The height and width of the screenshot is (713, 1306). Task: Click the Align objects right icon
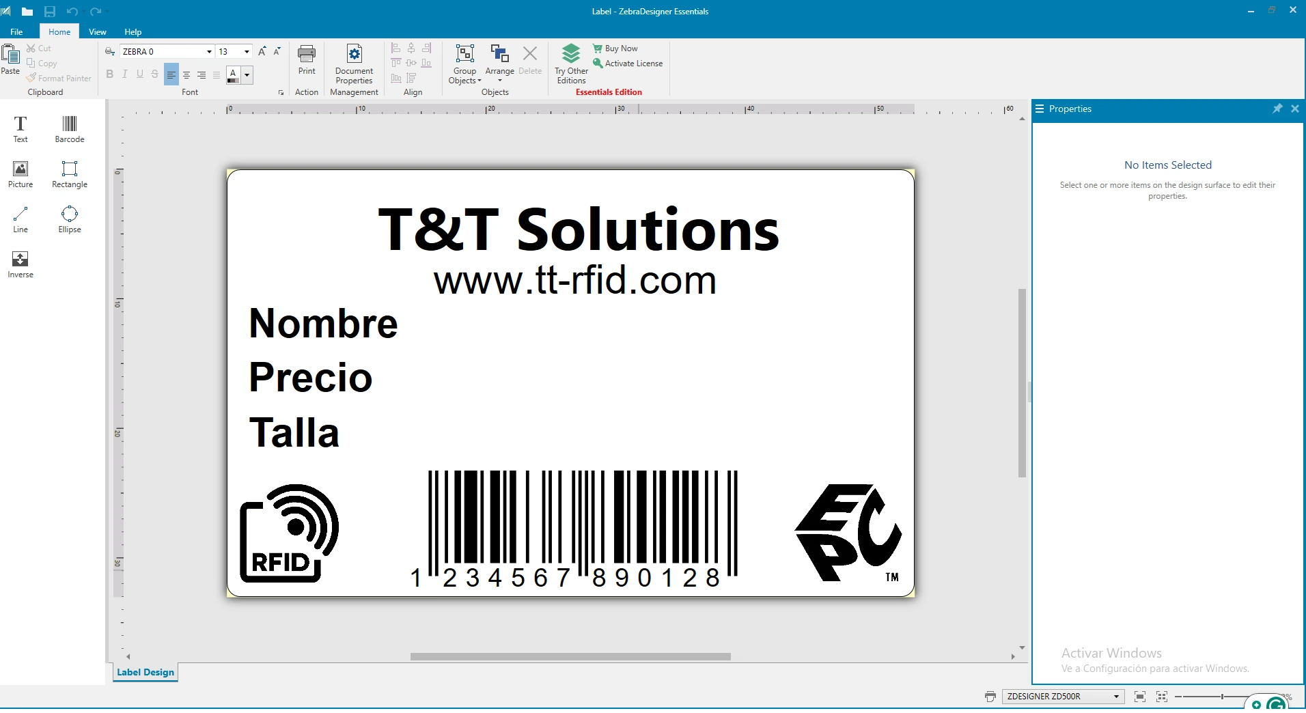coord(426,48)
